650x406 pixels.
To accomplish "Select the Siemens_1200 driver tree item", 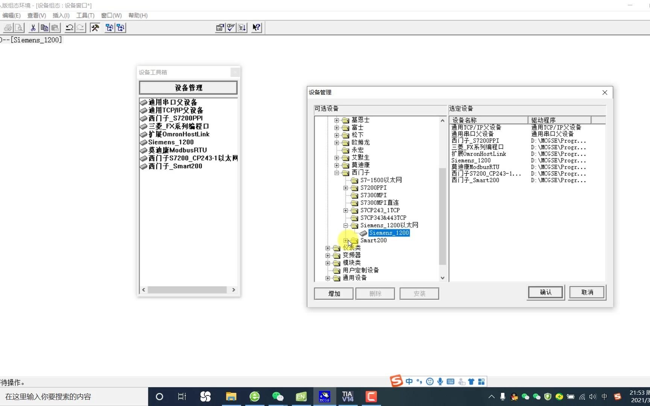I will click(389, 233).
